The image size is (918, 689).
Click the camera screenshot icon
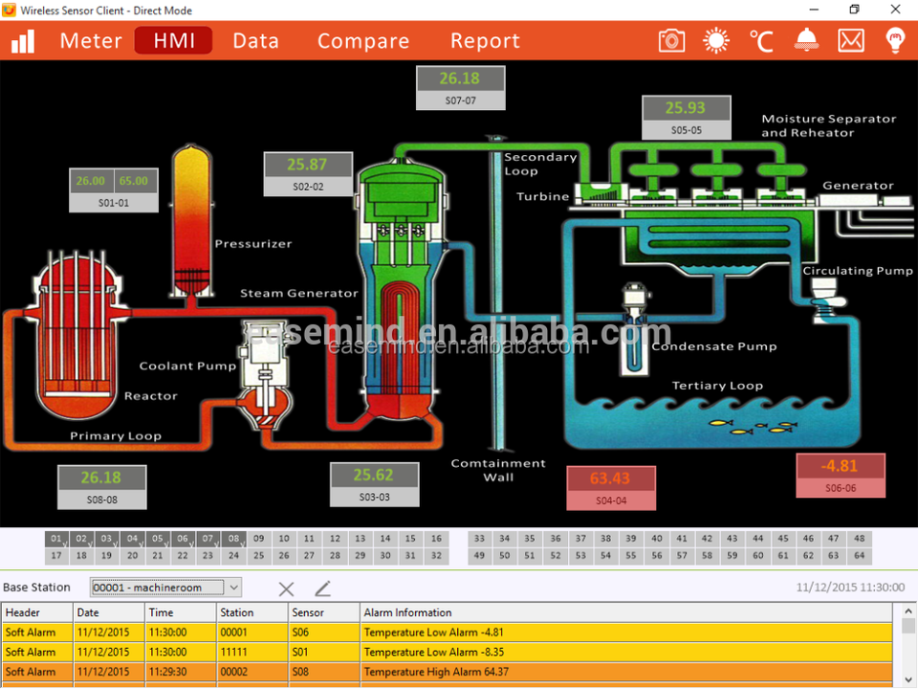click(672, 40)
